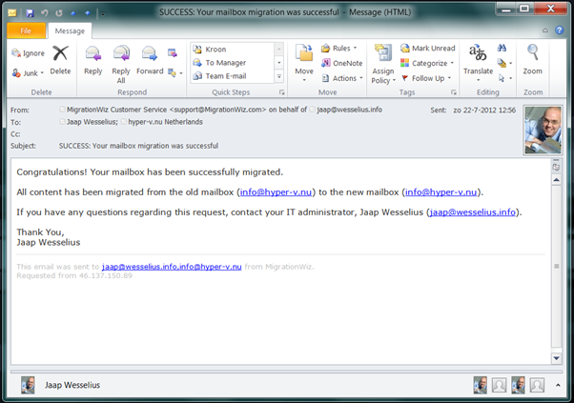
Task: Open the File tab
Action: [x=26, y=30]
